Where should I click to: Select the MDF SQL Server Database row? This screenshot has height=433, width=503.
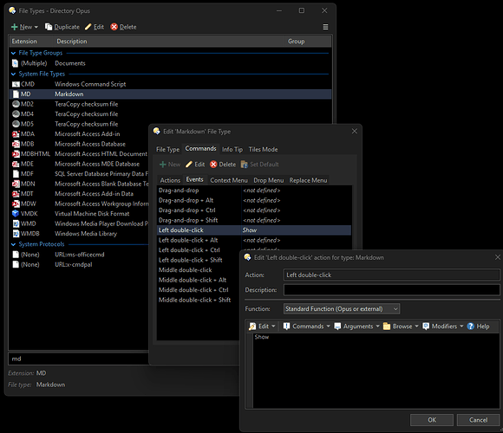tap(80, 173)
